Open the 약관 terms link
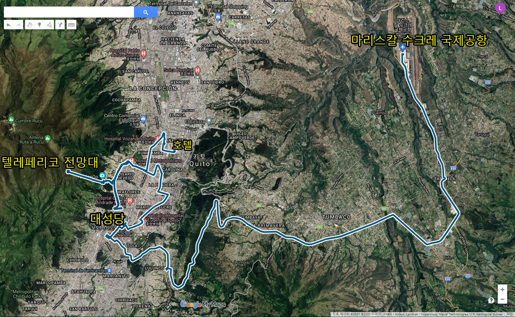Viewport: 515px width, 317px height. click(509, 314)
